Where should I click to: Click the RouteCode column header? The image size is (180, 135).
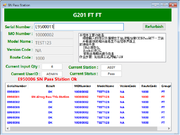tap(149, 86)
